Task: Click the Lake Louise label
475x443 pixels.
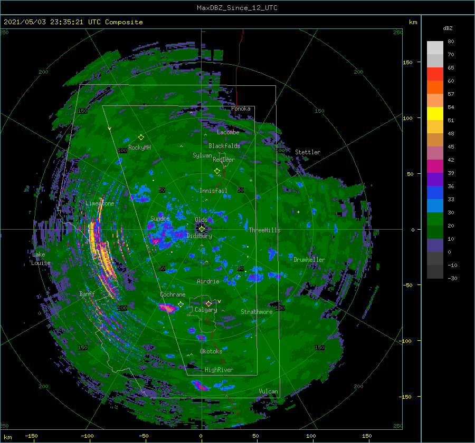Action: click(x=41, y=259)
